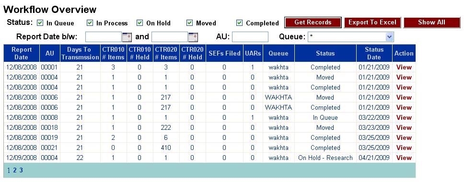This screenshot has width=464, height=182.
Task: Click the UARs column header
Action: coord(253,54)
